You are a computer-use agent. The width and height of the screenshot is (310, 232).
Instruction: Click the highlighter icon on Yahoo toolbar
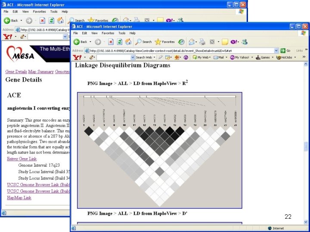tap(160, 58)
